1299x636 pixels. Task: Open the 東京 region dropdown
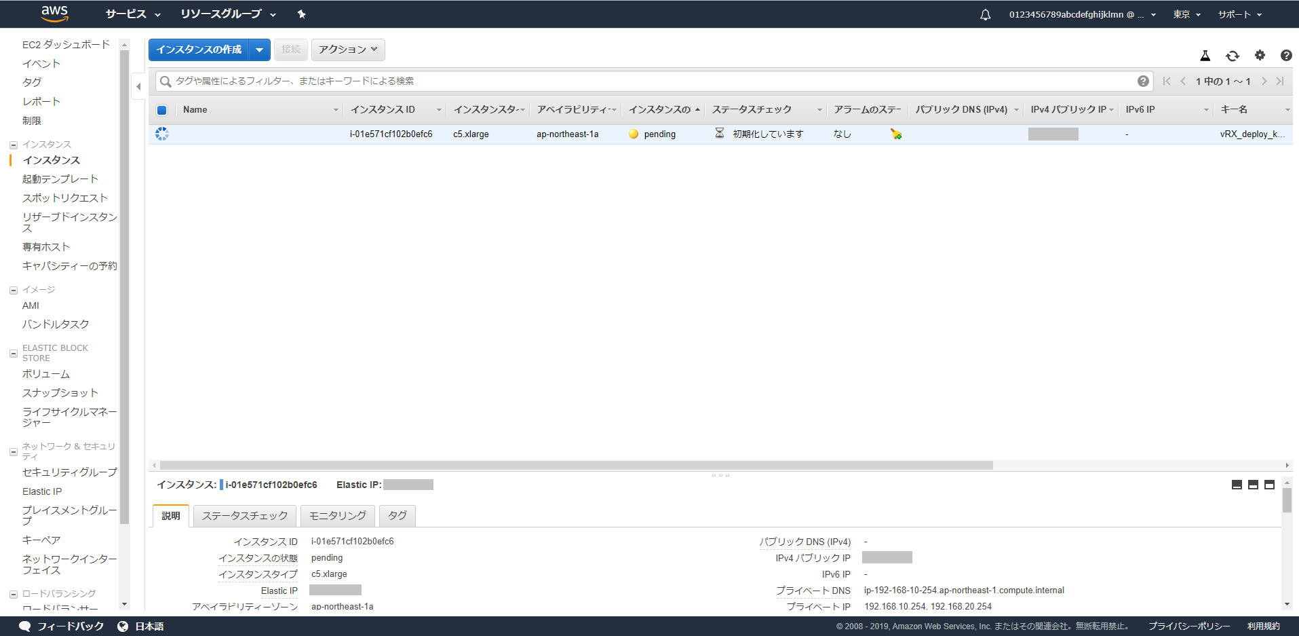(x=1186, y=14)
